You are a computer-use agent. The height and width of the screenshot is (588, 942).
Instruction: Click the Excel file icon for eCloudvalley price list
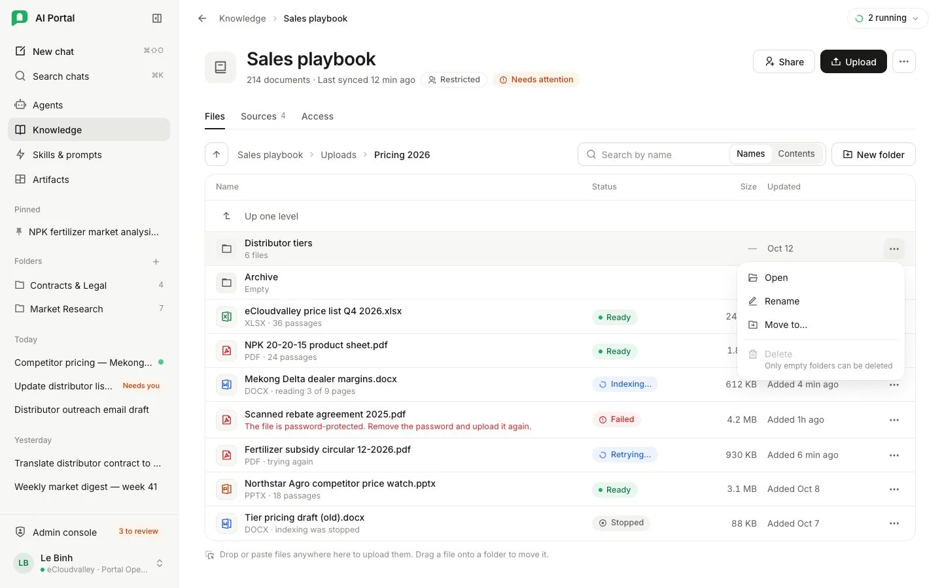coord(226,317)
